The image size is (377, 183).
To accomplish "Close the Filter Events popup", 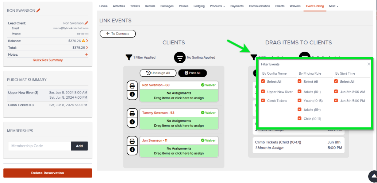I will (x=369, y=64).
